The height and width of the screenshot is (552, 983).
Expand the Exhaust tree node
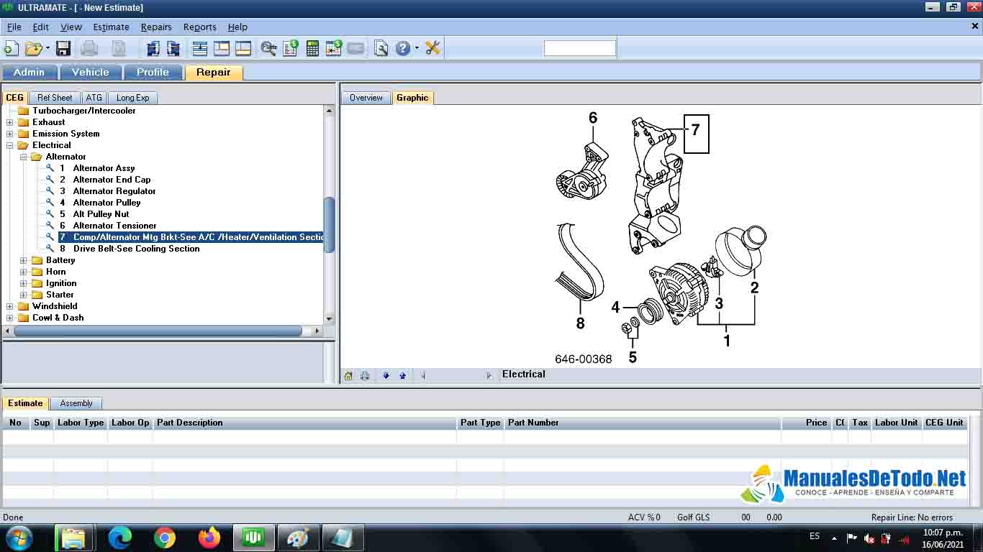pos(10,122)
